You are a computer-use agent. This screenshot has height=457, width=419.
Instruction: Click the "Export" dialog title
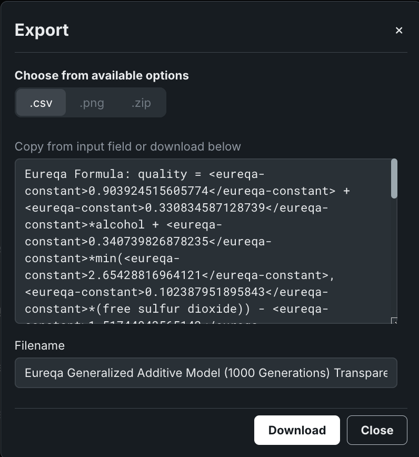[x=42, y=30]
